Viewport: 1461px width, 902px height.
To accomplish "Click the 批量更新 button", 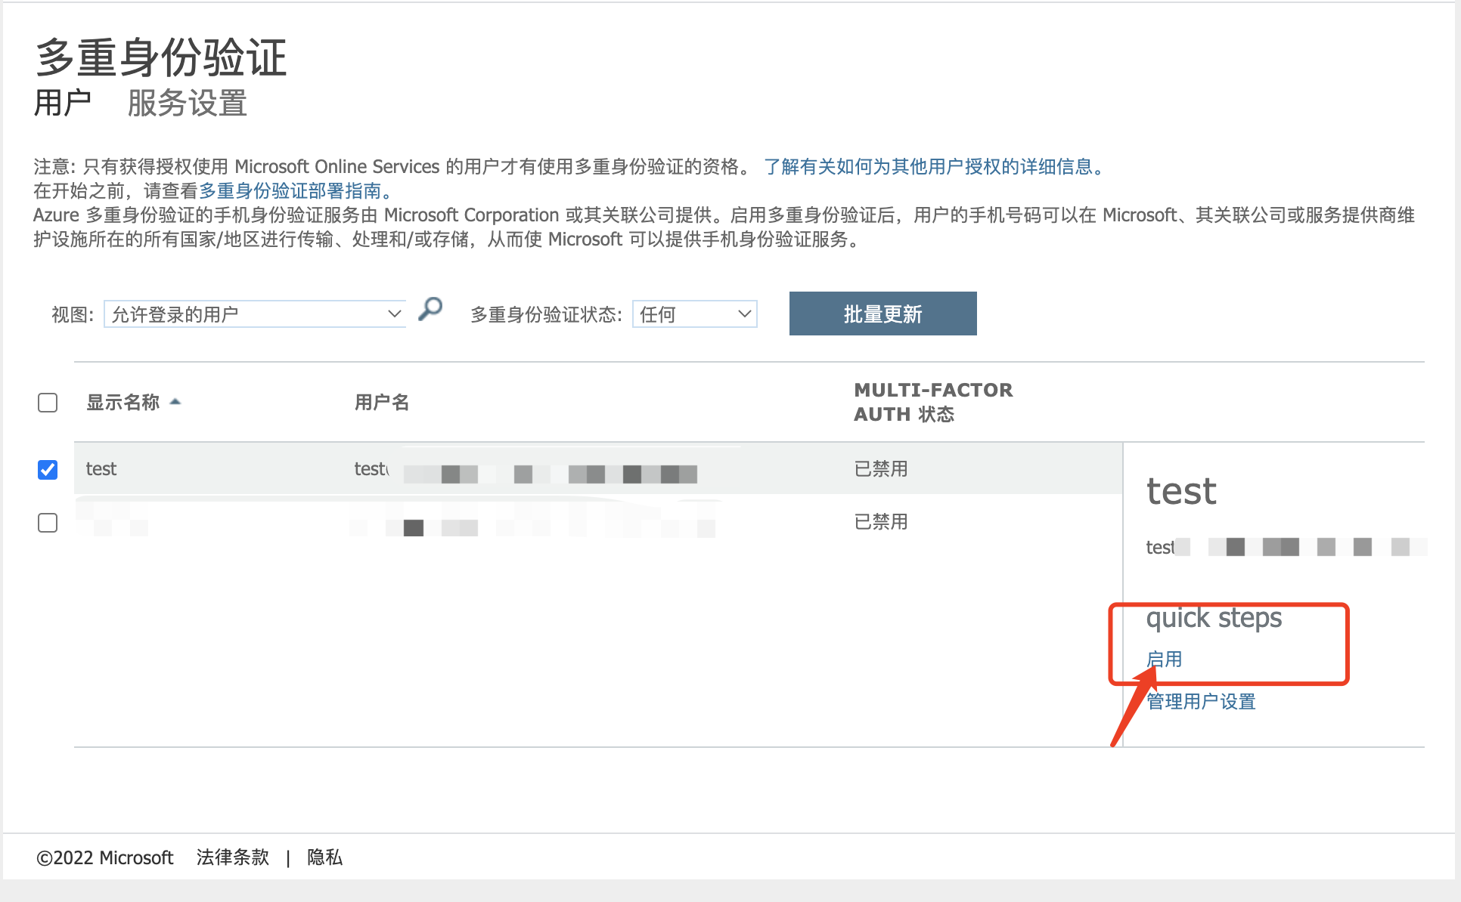I will (x=882, y=314).
